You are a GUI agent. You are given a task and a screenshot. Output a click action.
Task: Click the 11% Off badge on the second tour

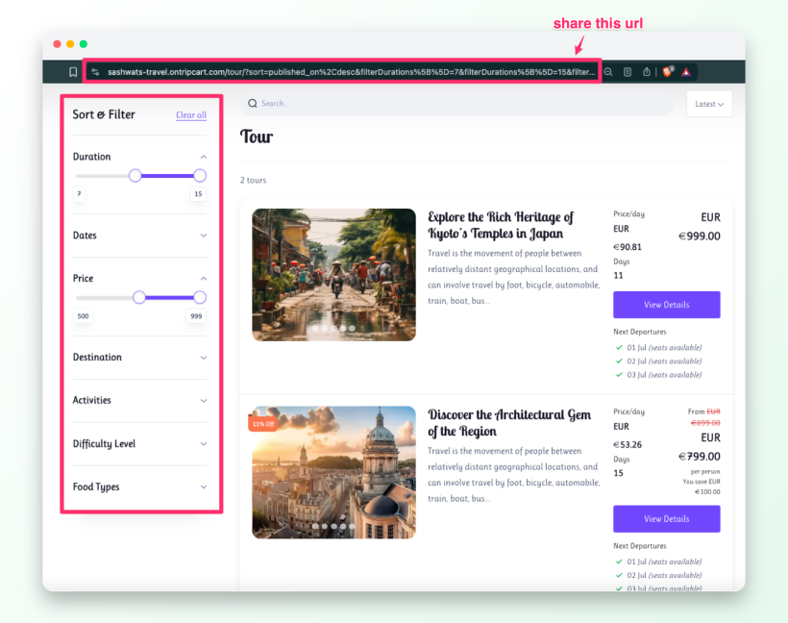click(263, 424)
